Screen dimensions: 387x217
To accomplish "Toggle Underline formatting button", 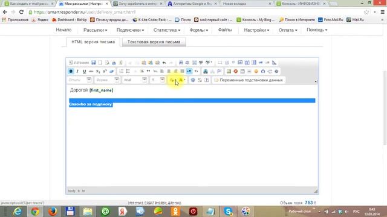I will [x=84, y=71].
